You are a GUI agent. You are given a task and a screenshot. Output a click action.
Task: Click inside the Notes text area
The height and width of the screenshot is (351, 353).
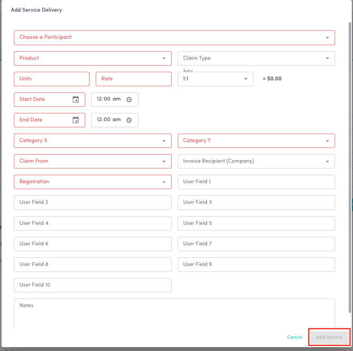click(174, 313)
